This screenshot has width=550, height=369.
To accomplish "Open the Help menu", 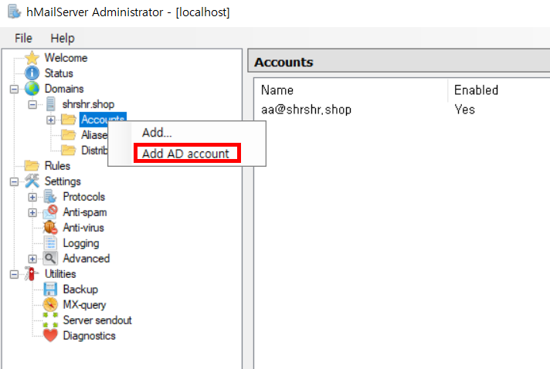I will tap(63, 38).
